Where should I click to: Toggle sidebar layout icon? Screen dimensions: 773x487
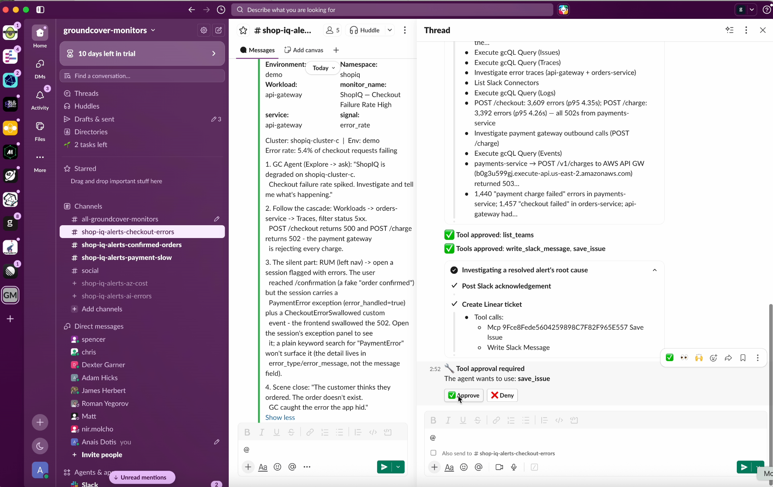point(40,10)
